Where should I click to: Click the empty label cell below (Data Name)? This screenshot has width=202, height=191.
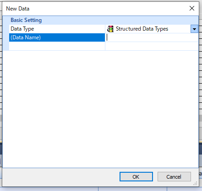click(x=57, y=46)
